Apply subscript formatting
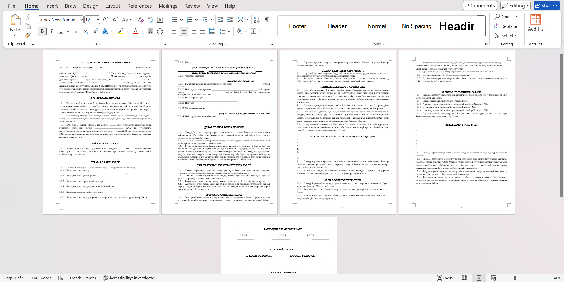This screenshot has width=564, height=282. (x=86, y=31)
